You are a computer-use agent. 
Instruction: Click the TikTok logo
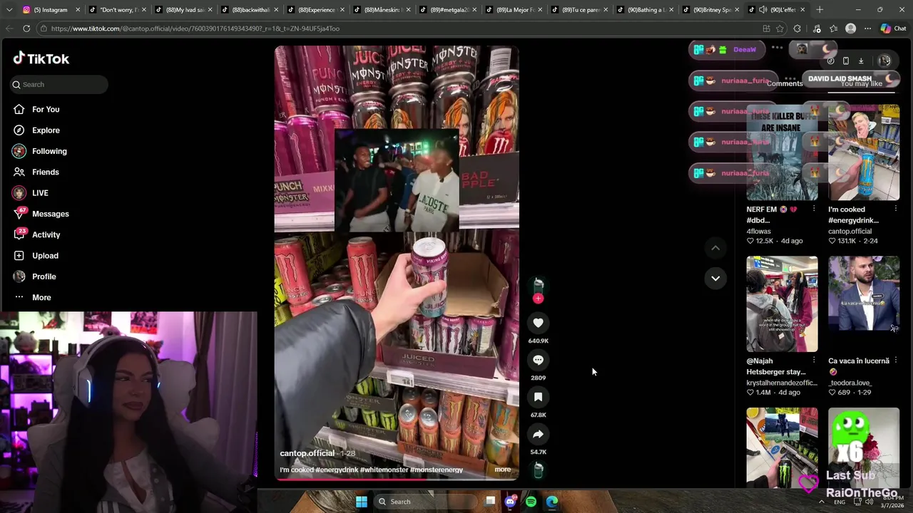(x=41, y=58)
